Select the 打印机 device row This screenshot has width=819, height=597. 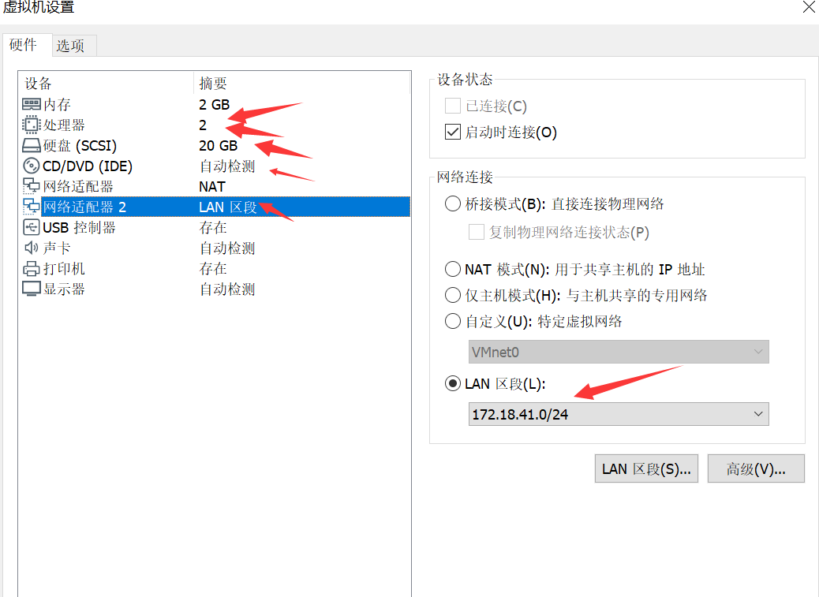pos(214,268)
